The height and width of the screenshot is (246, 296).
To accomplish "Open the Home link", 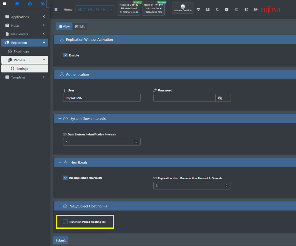I will coord(68,9).
